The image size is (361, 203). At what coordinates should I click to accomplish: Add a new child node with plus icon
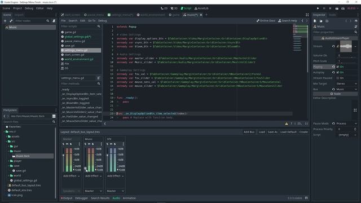point(5,21)
